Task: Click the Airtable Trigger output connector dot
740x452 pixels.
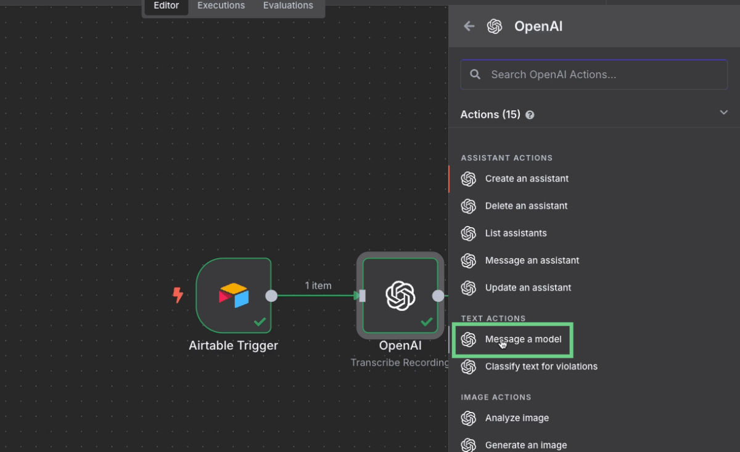Action: tap(271, 296)
